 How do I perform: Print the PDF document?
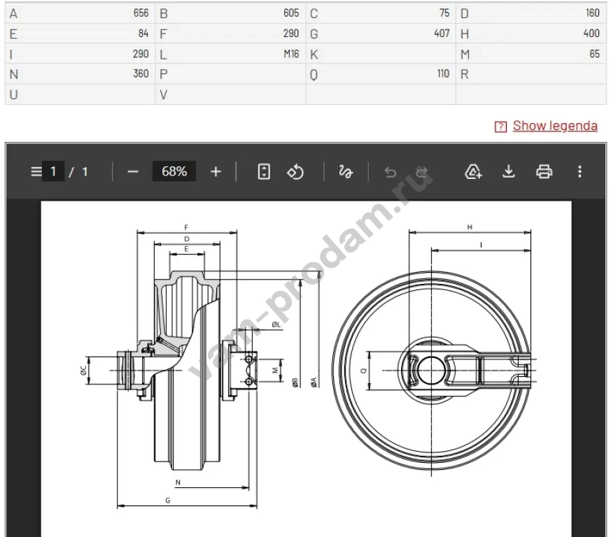pos(544,171)
